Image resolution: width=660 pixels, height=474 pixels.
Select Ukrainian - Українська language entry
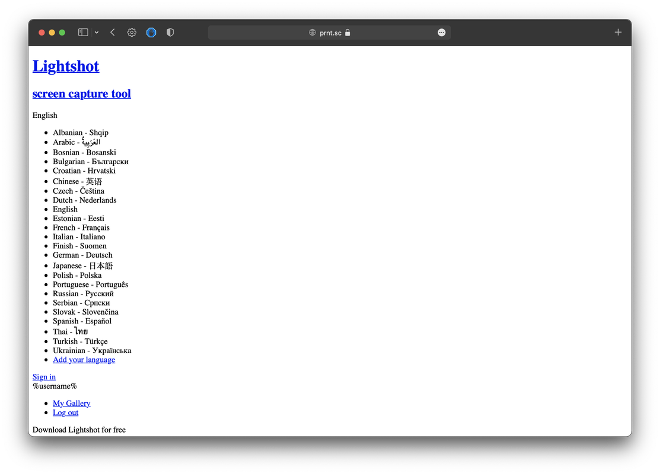point(92,351)
